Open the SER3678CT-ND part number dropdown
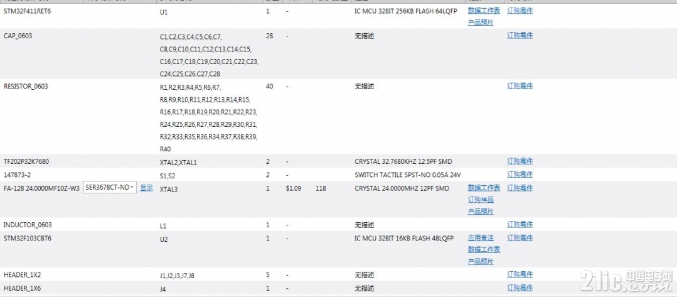This screenshot has height=297, width=677. tap(110, 187)
